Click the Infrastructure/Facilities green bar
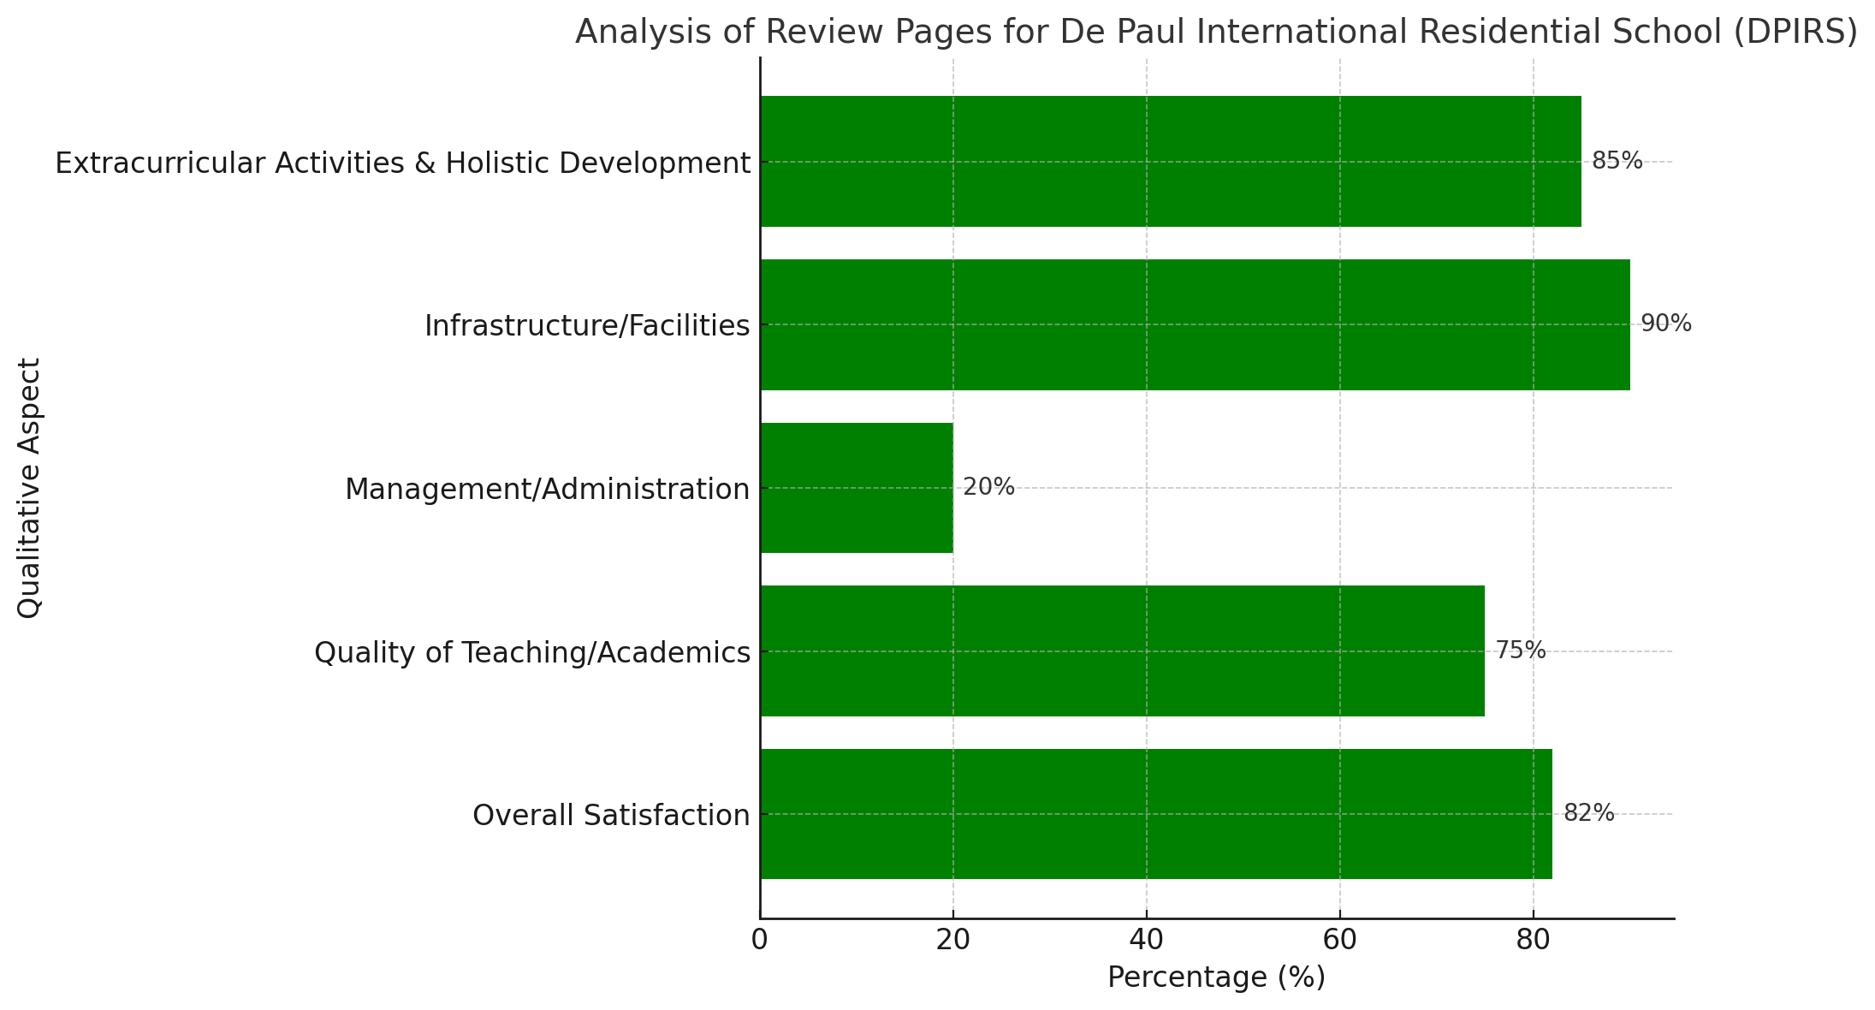 [x=1195, y=324]
